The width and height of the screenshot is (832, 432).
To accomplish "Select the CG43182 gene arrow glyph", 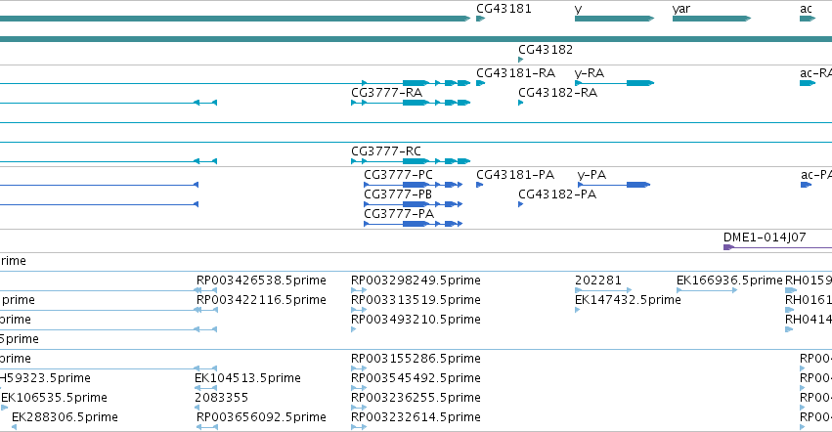I will (521, 60).
